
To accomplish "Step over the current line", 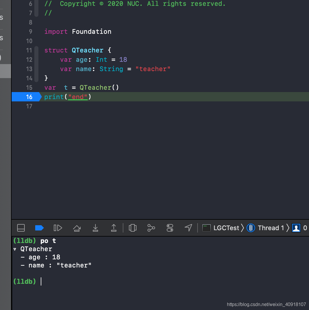I will [77, 228].
